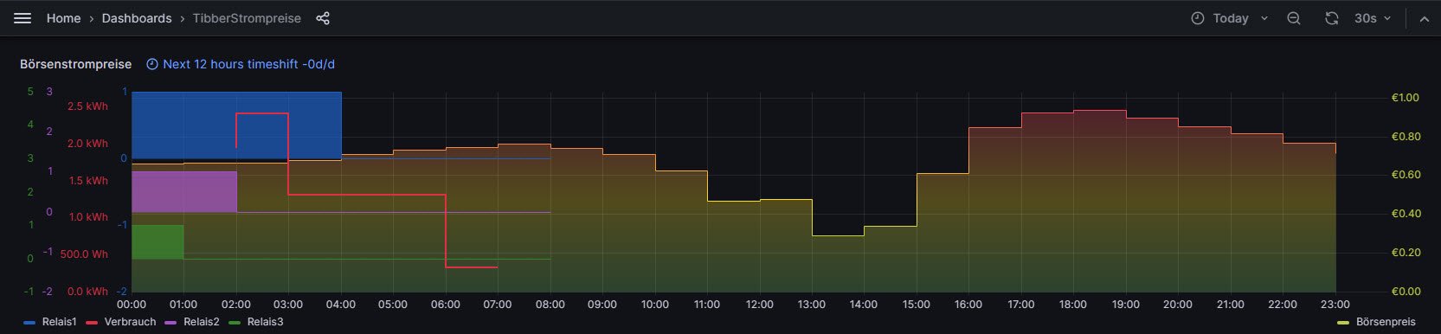Share the TibberStrompreise dashboard
The height and width of the screenshot is (334, 1441).
(x=323, y=18)
